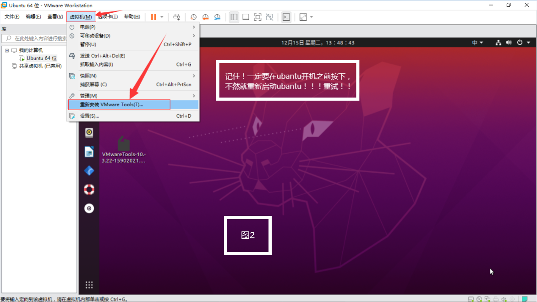This screenshot has width=537, height=302.
Task: Click the disc icon in Ubuntu dock
Action: [89, 208]
